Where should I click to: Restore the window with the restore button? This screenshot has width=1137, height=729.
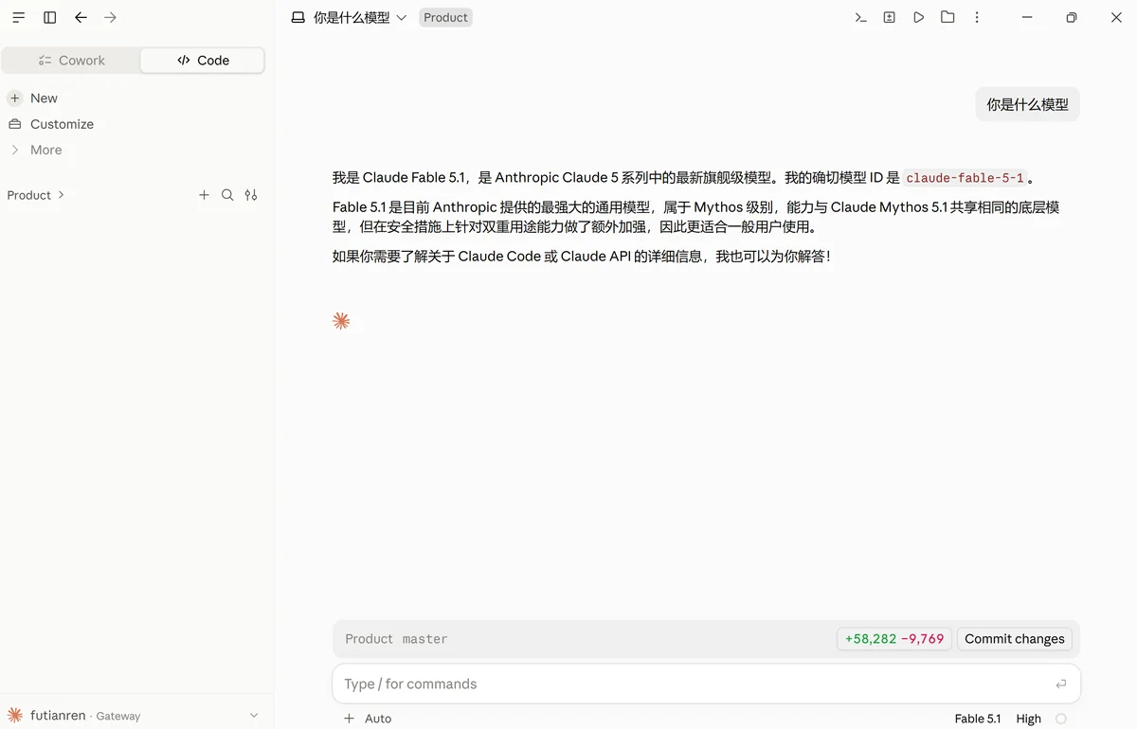tap(1072, 17)
